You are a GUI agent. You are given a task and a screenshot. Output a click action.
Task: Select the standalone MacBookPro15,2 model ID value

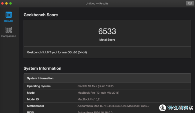pyautogui.click(x=89, y=99)
